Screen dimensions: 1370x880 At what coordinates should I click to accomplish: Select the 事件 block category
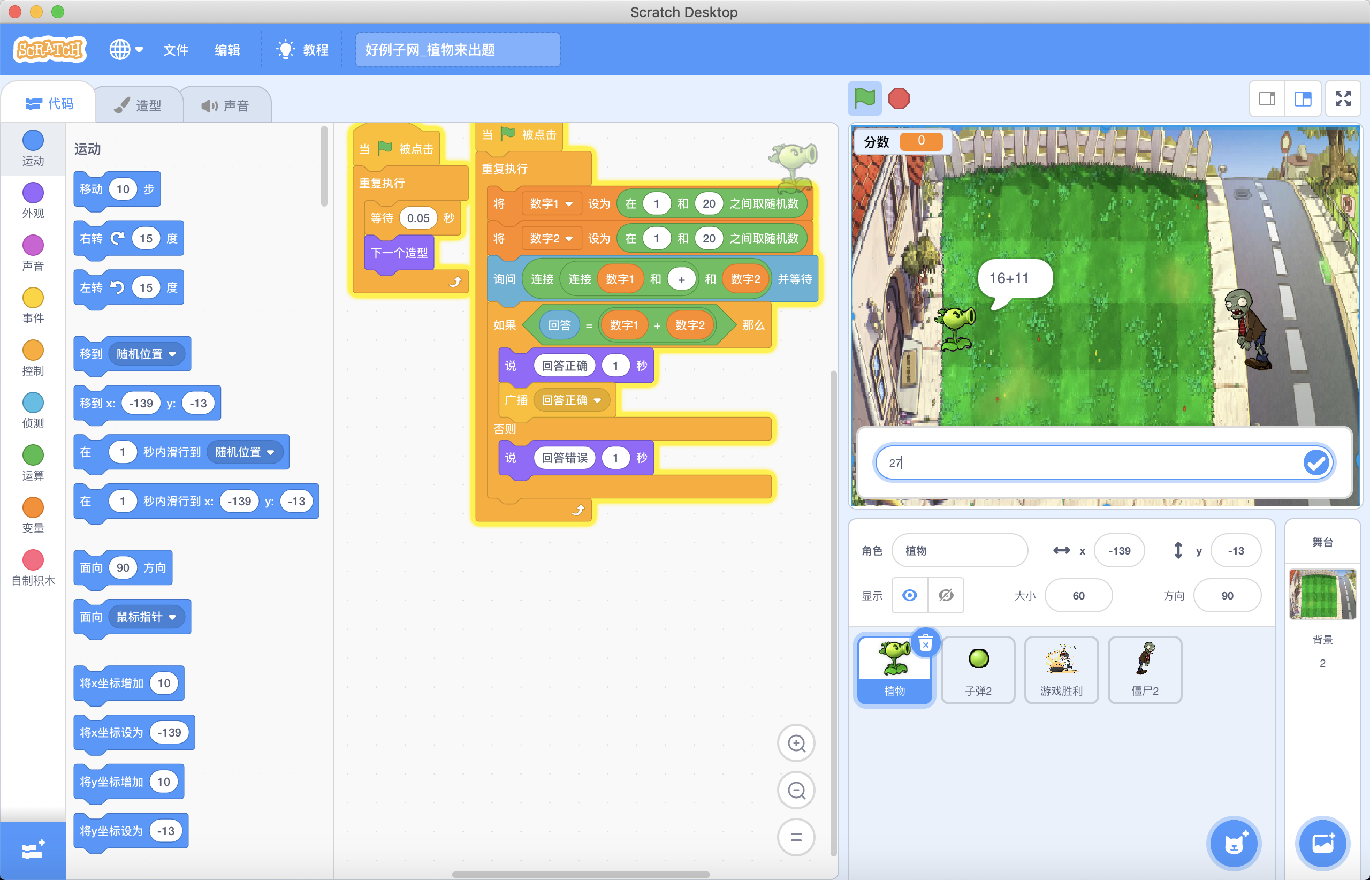[x=33, y=306]
